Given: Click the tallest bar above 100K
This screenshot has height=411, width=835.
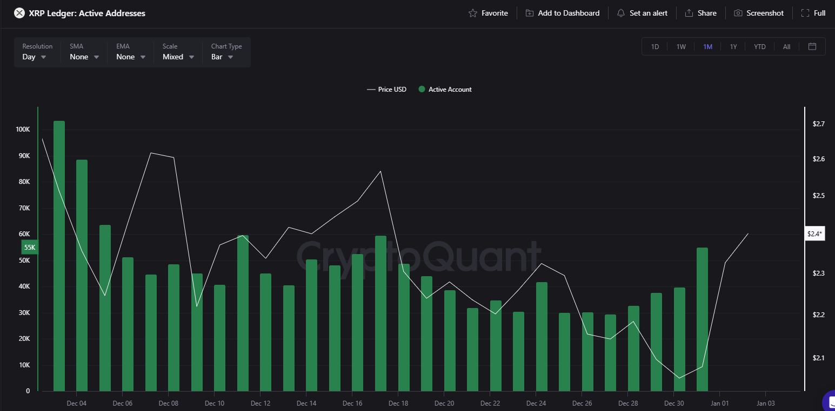Looking at the screenshot, I should coord(59,256).
